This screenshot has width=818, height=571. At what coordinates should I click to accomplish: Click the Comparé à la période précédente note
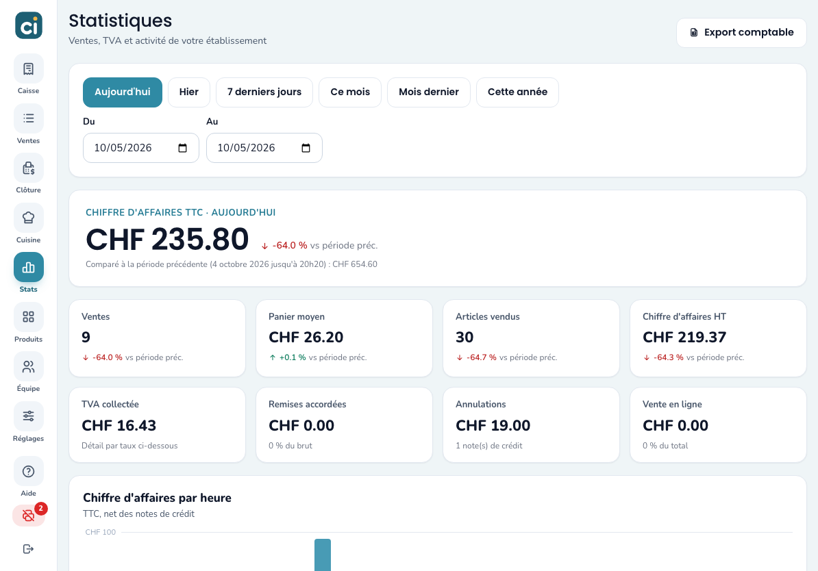(231, 264)
